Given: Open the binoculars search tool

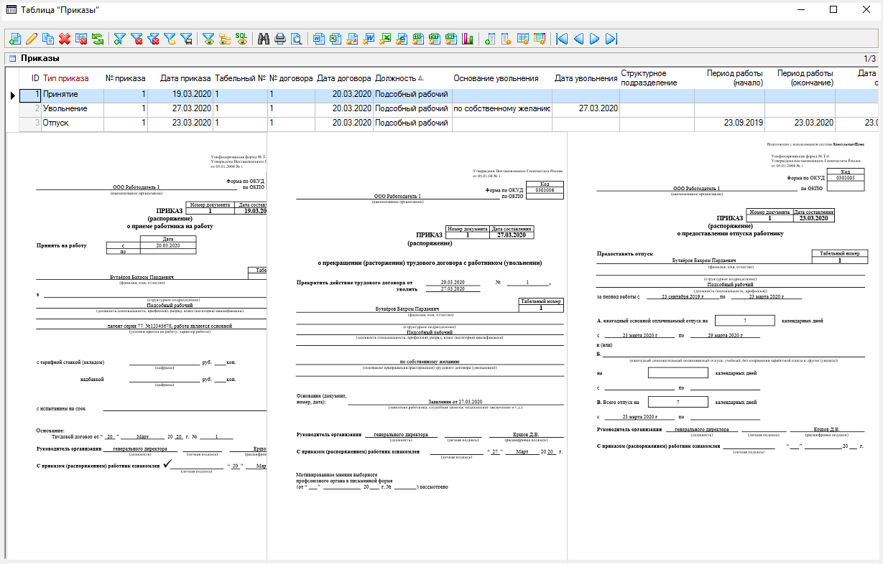Looking at the screenshot, I should (264, 39).
